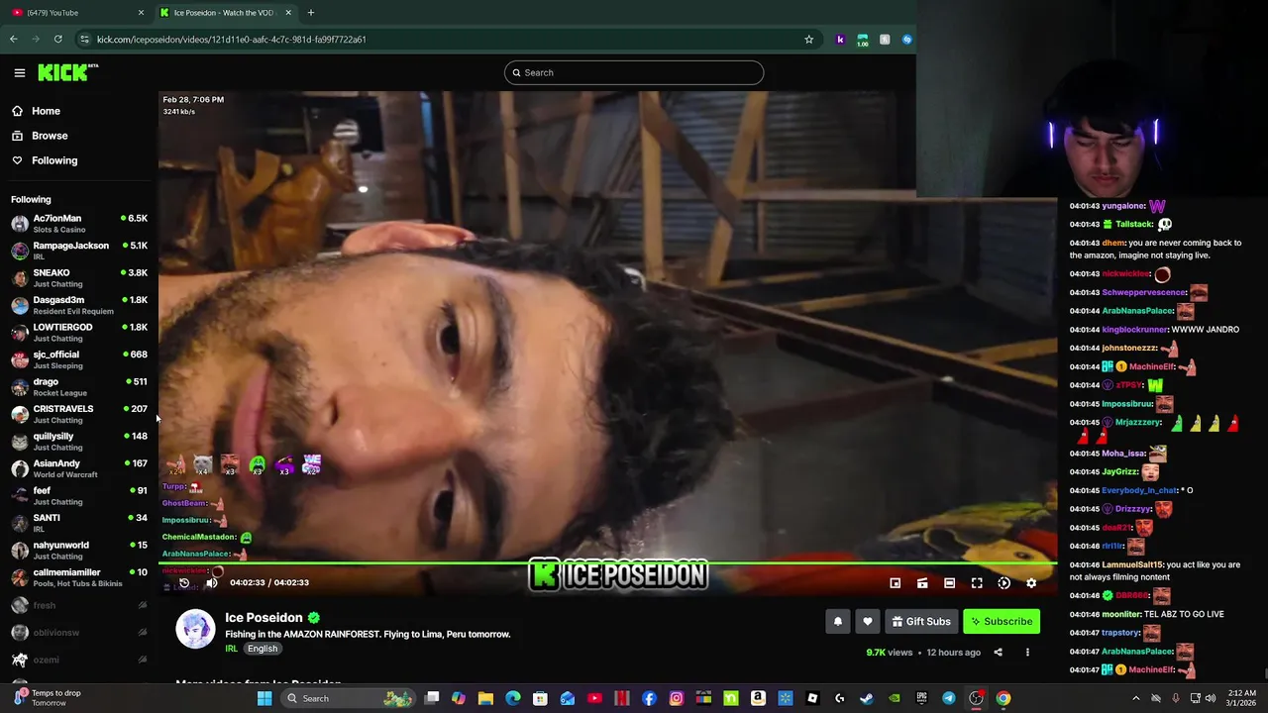Open Telegram from the taskbar
This screenshot has width=1268, height=713.
(949, 698)
